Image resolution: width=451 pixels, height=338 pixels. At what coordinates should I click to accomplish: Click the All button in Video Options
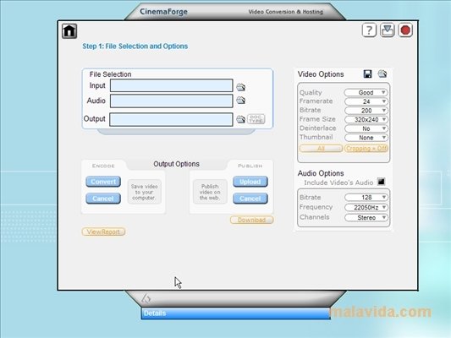tap(321, 148)
